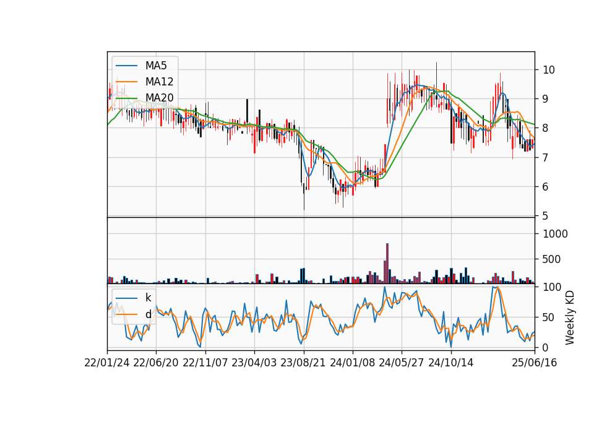Click the Weekly KD axis label
This screenshot has height=427, width=594.
tap(570, 317)
